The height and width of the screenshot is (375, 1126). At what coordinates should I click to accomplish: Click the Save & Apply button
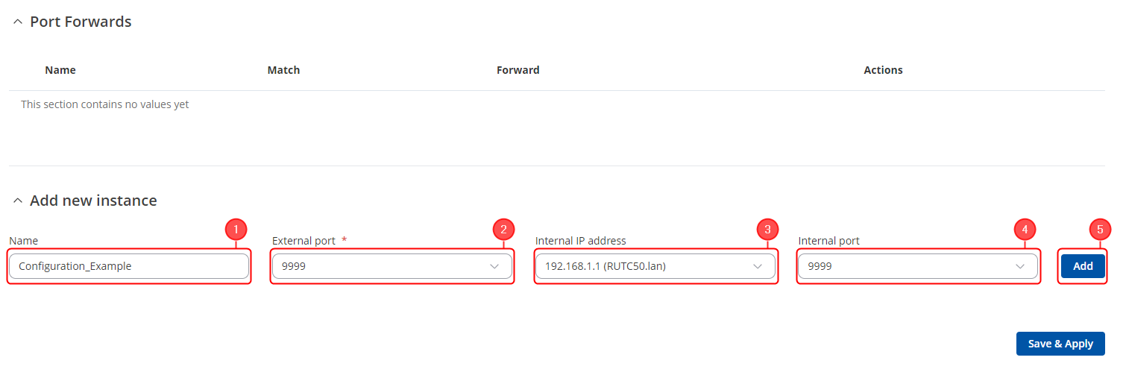point(1060,344)
